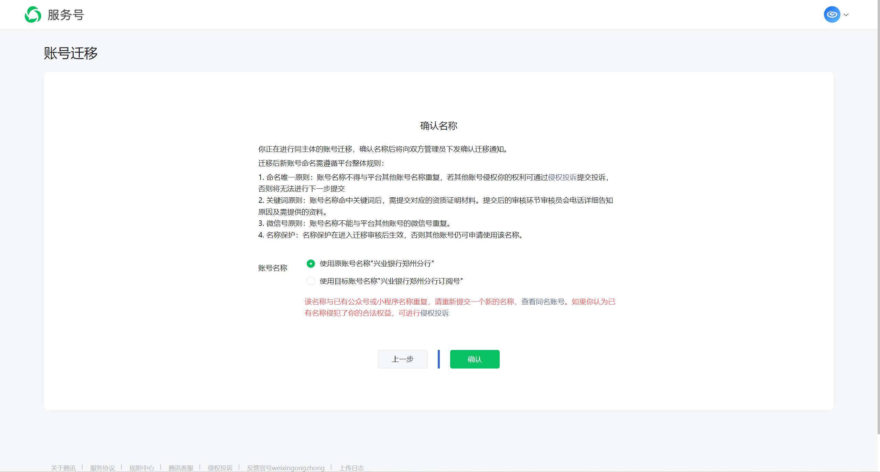Click the green 确认 button
This screenshot has width=880, height=472.
point(475,359)
